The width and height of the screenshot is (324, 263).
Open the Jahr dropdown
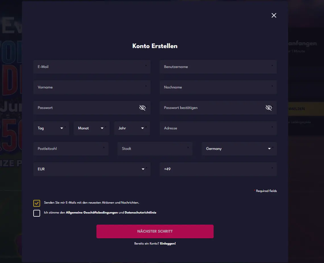(x=132, y=128)
